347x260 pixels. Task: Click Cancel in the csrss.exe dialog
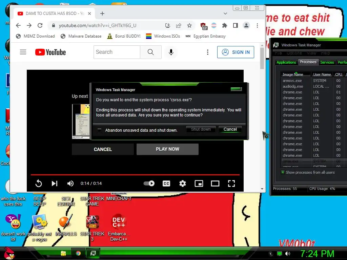(230, 129)
